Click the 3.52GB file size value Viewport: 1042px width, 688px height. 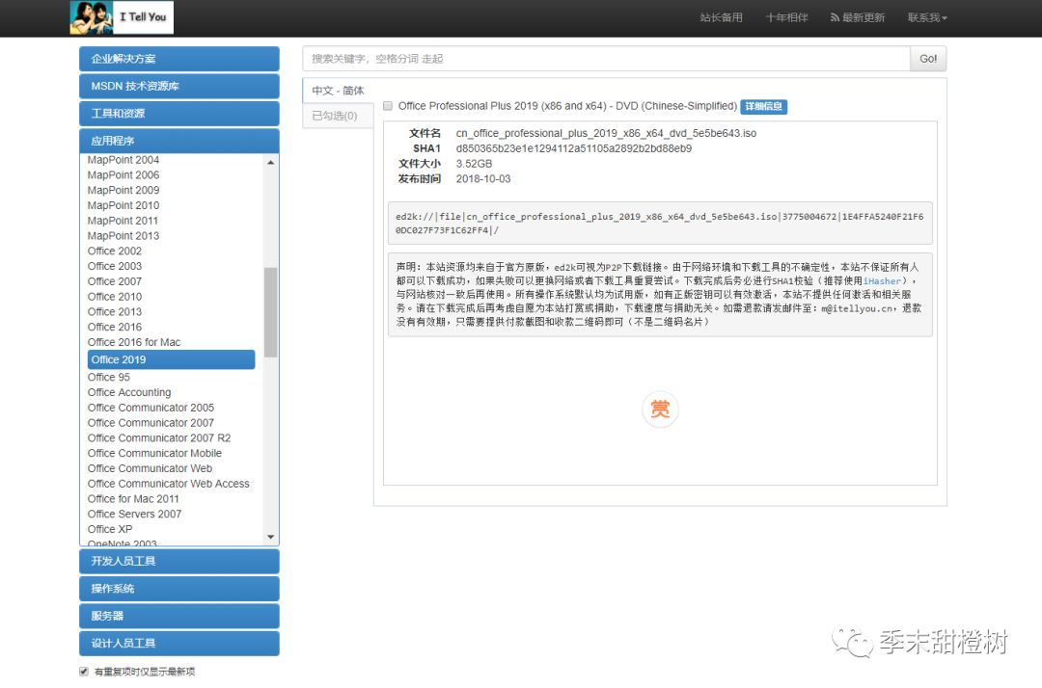(x=474, y=164)
